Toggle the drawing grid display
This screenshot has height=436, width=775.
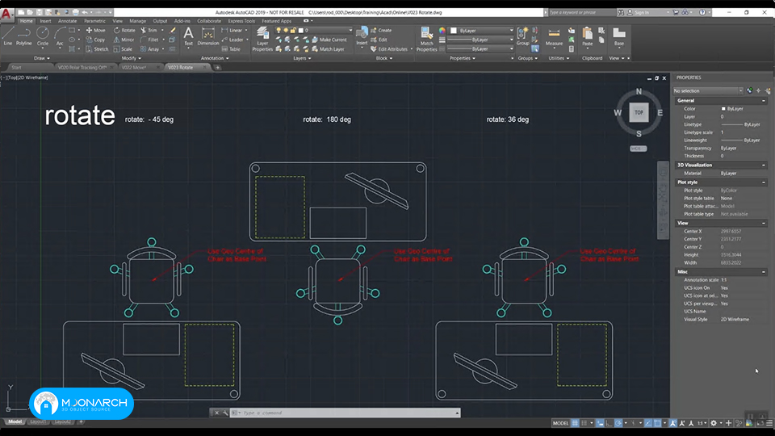(575, 423)
